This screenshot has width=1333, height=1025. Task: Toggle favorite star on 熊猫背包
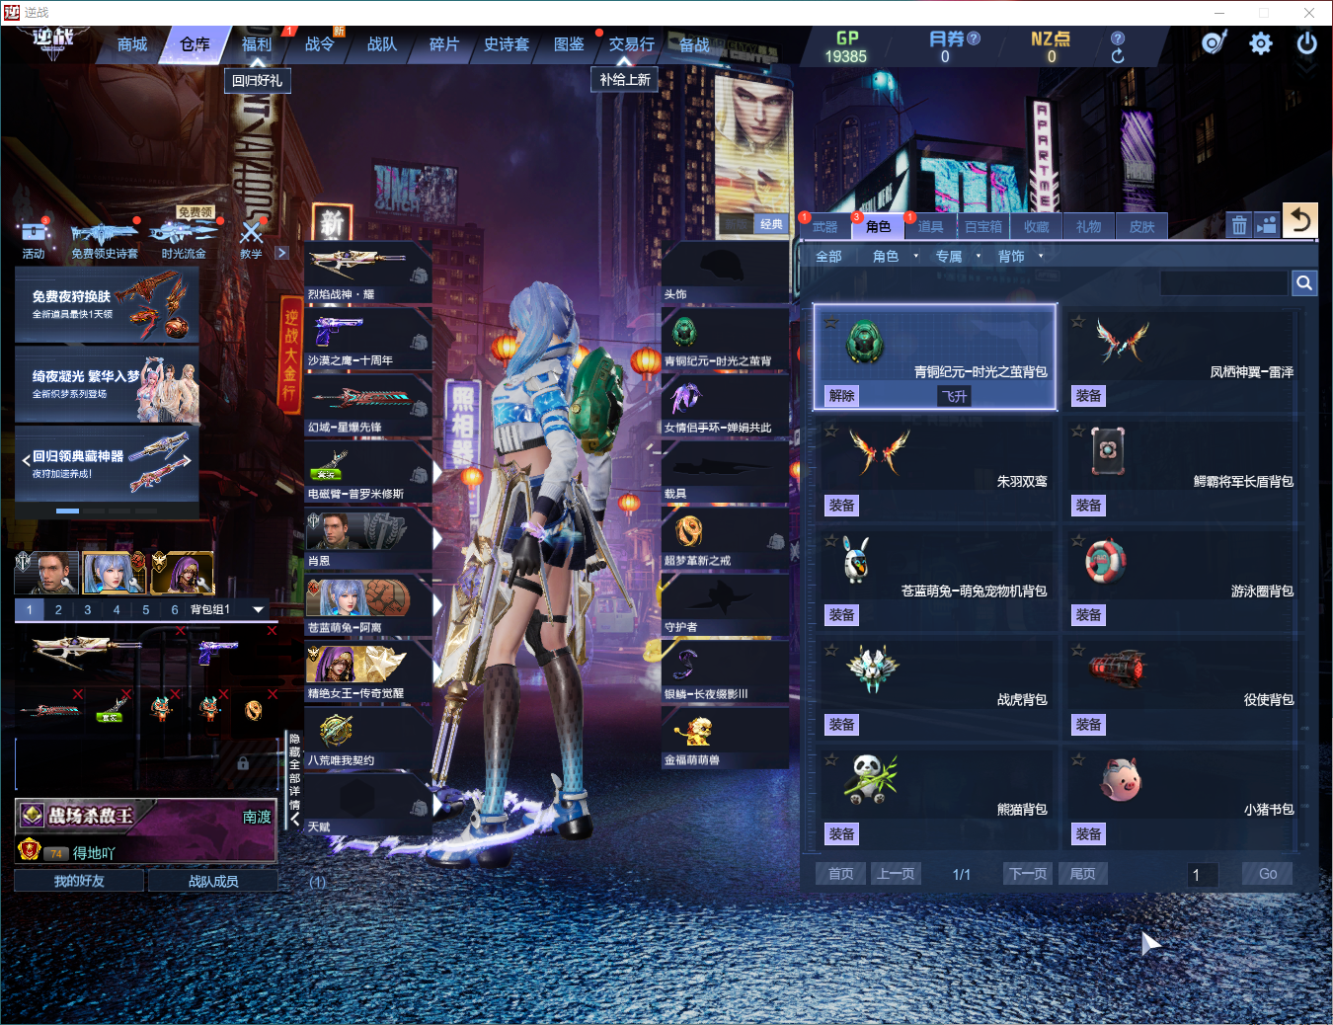831,759
